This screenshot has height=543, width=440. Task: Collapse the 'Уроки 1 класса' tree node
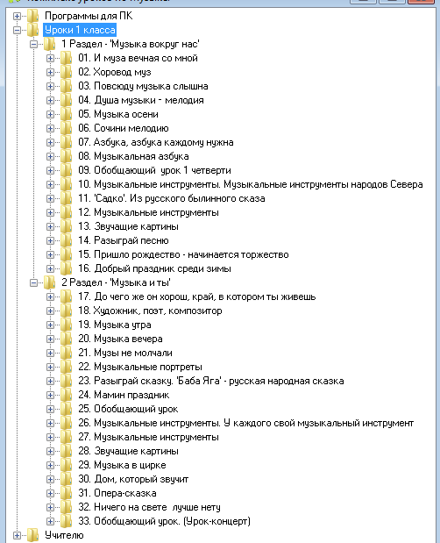coord(17,30)
